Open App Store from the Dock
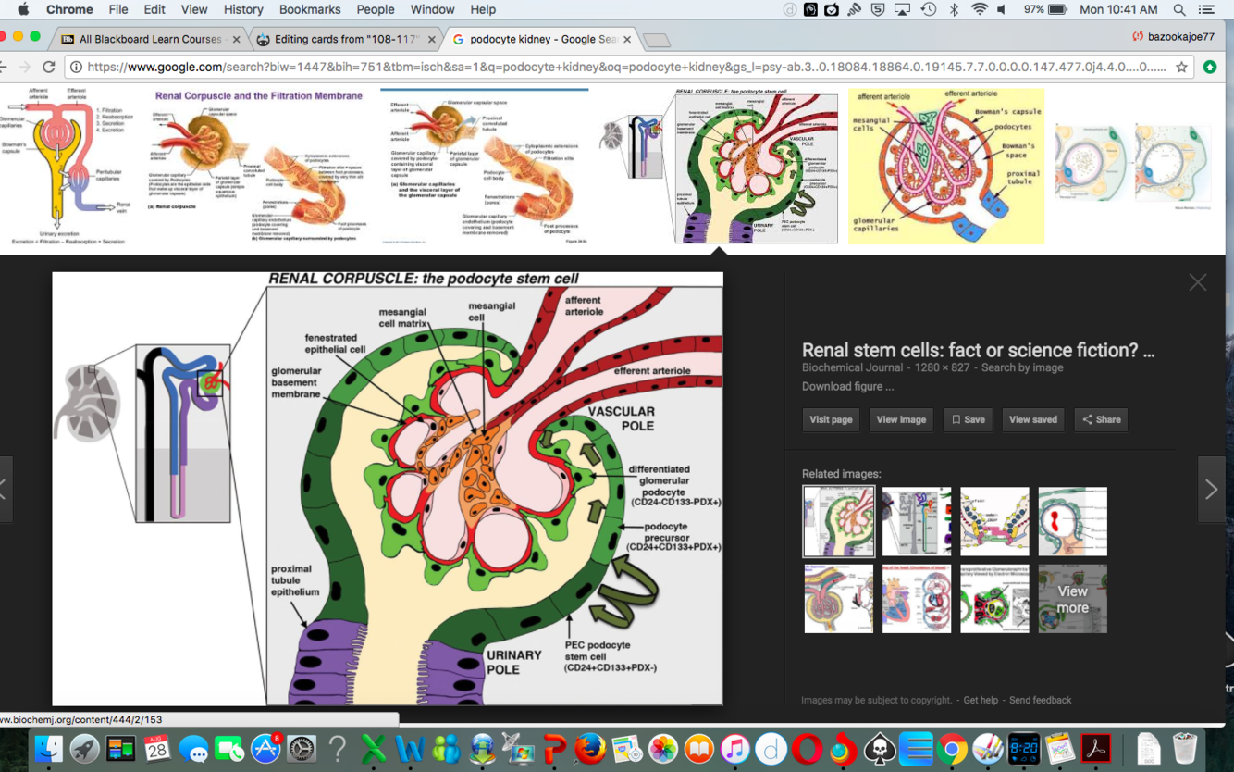This screenshot has height=772, width=1234. pos(265,748)
